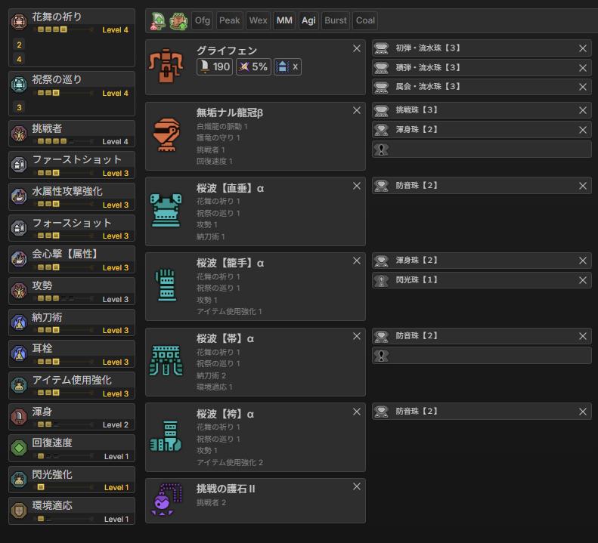Click the 挑戦の護石II charm icon
The image size is (598, 543).
[x=166, y=499]
